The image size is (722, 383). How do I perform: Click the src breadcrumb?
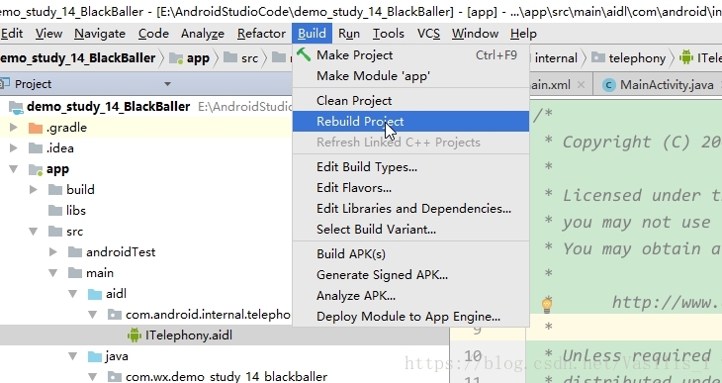pos(240,58)
